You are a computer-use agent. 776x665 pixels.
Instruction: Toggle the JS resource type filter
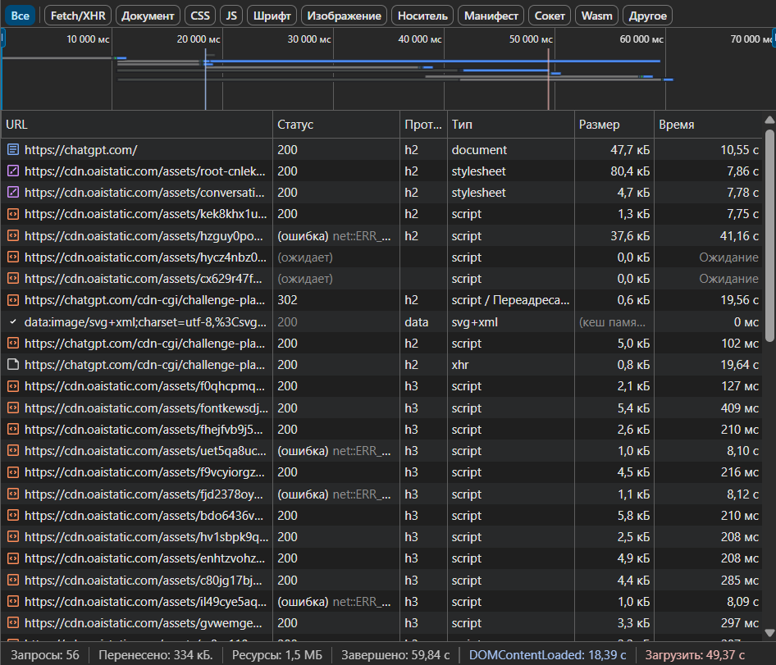[231, 16]
